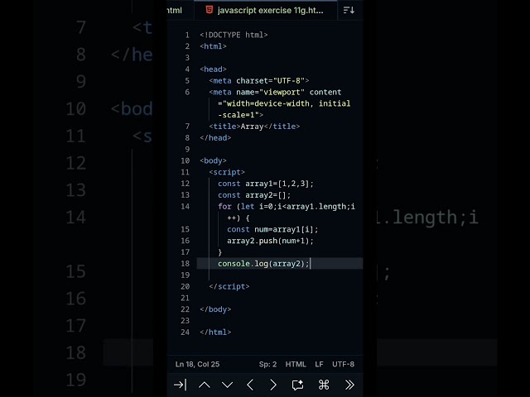This screenshot has width=530, height=397.
Task: Click the closing </script> tag
Action: click(x=229, y=287)
